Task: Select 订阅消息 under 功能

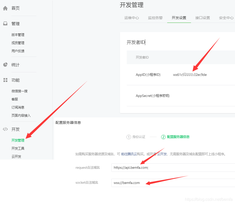Action: tap(18, 107)
